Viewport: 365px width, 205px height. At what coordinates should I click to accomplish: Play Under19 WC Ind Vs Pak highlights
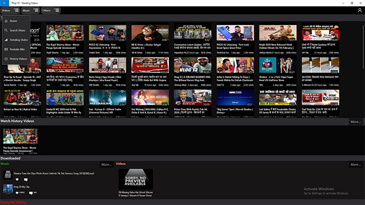coord(64,97)
